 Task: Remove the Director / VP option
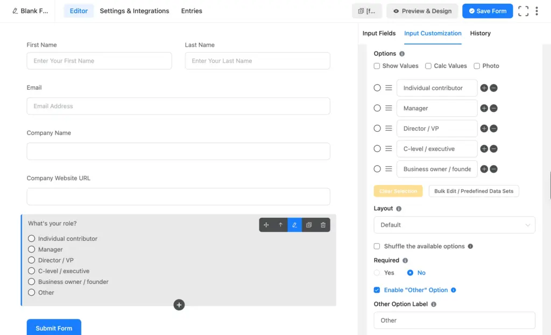[x=494, y=129]
